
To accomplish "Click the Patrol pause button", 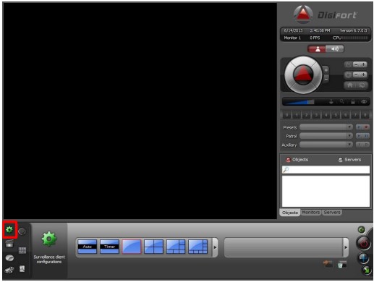I will tap(366, 136).
